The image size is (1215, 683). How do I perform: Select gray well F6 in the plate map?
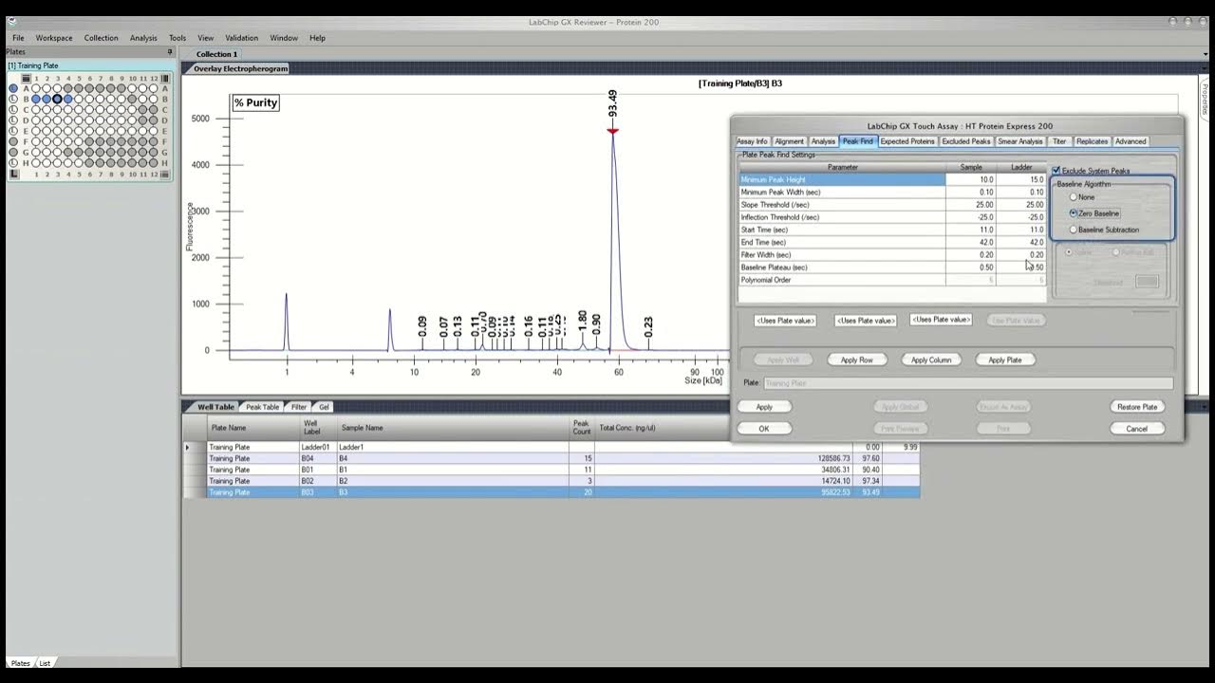89,141
